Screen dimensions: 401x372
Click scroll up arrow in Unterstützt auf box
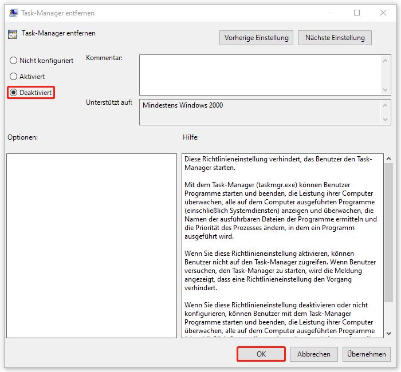386,105
